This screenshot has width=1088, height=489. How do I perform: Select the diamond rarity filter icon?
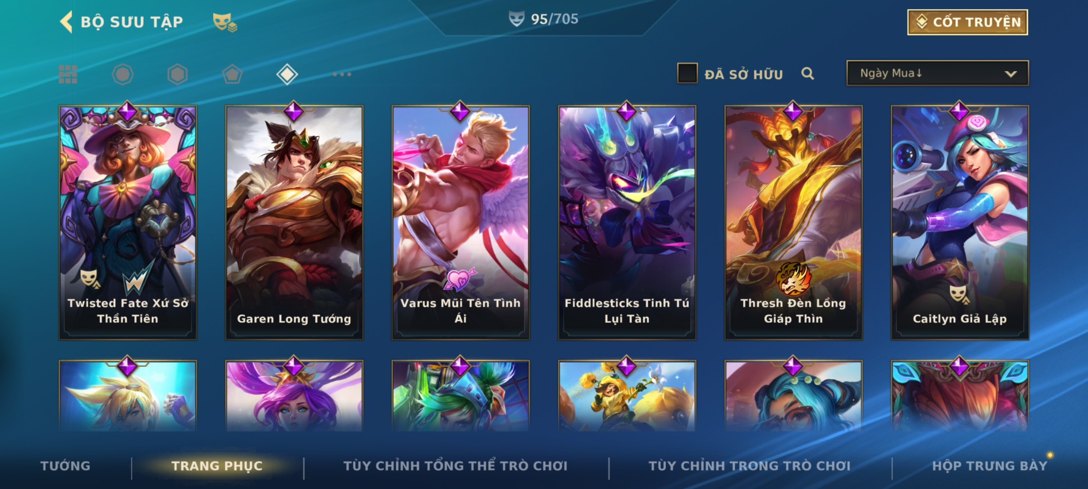click(287, 74)
